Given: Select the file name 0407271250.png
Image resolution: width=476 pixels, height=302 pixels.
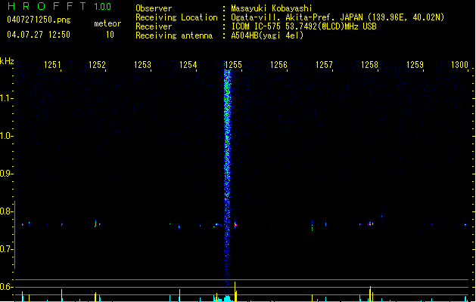Looking at the screenshot, I should coord(39,20).
